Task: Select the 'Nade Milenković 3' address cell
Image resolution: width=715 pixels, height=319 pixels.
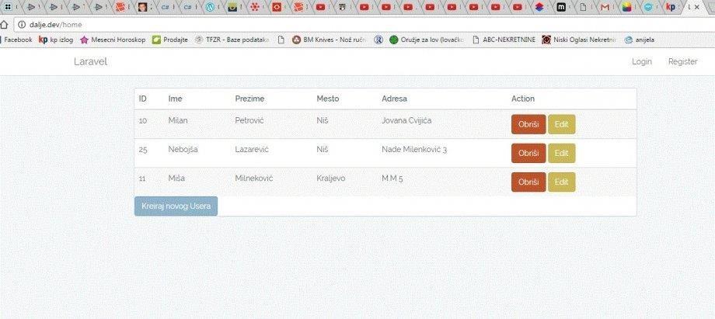Action: tap(414, 150)
